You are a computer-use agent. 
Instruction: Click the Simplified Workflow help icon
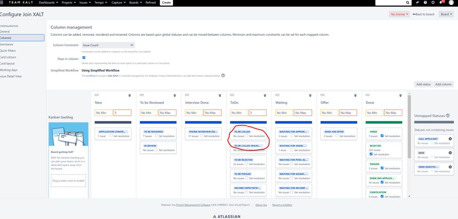pos(223,76)
